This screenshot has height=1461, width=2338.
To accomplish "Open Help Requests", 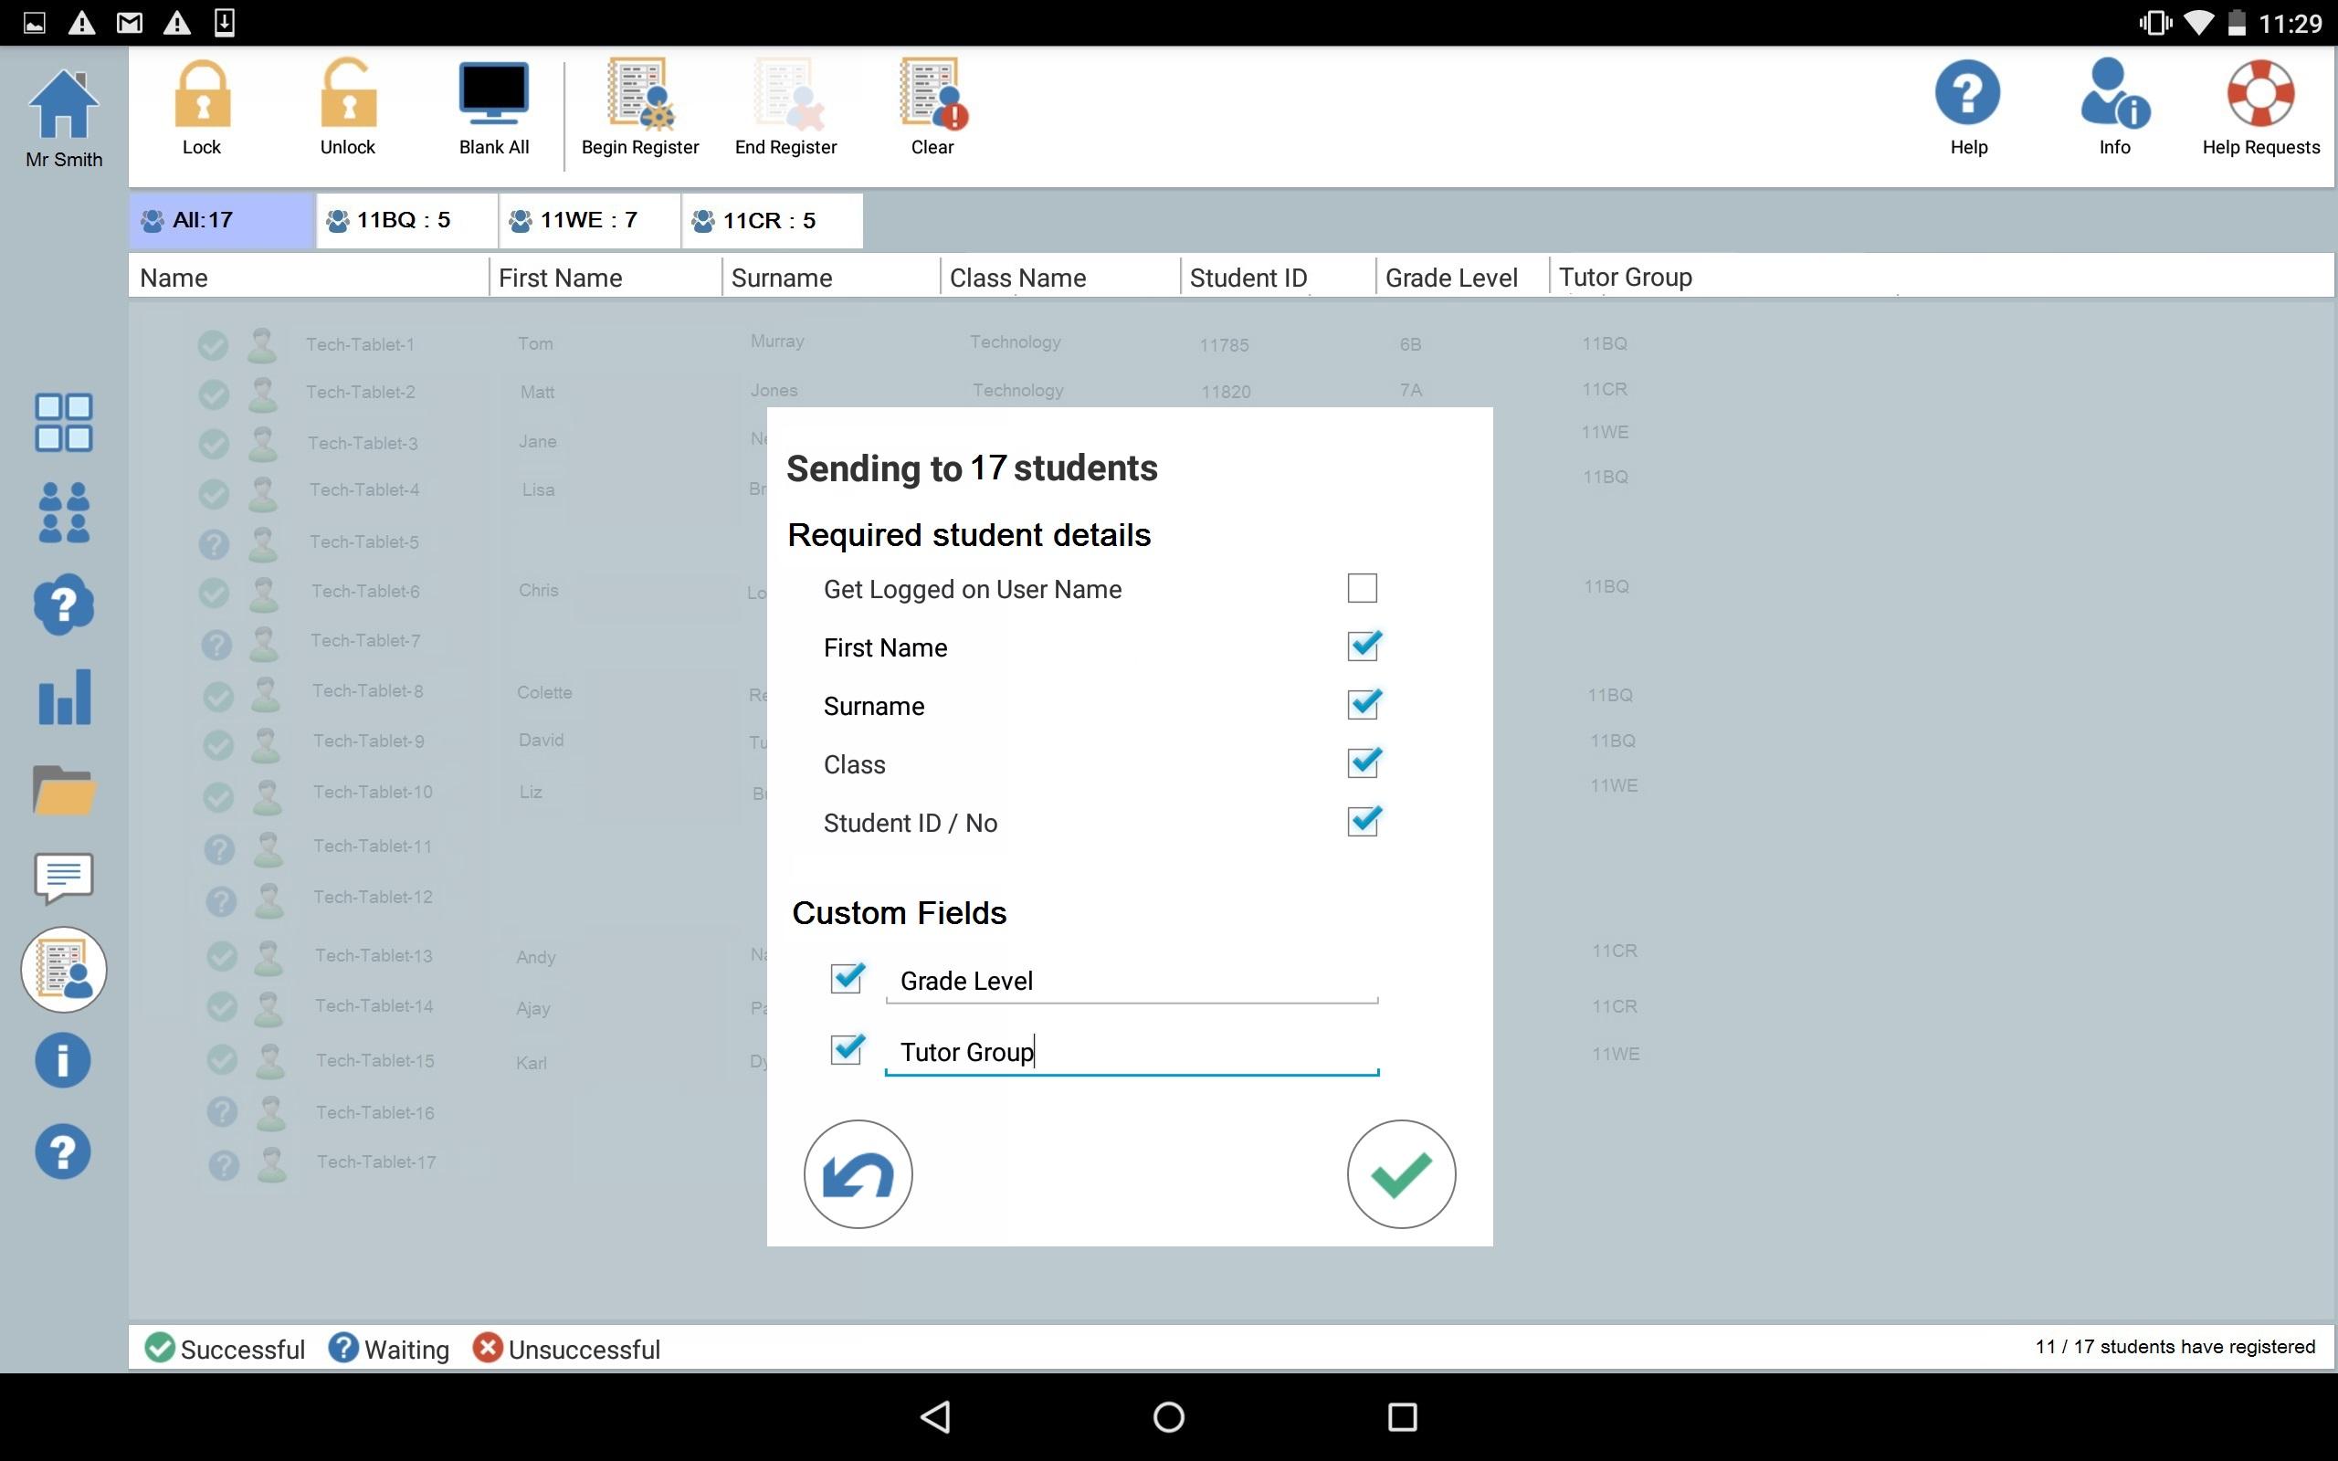I will click(2260, 106).
